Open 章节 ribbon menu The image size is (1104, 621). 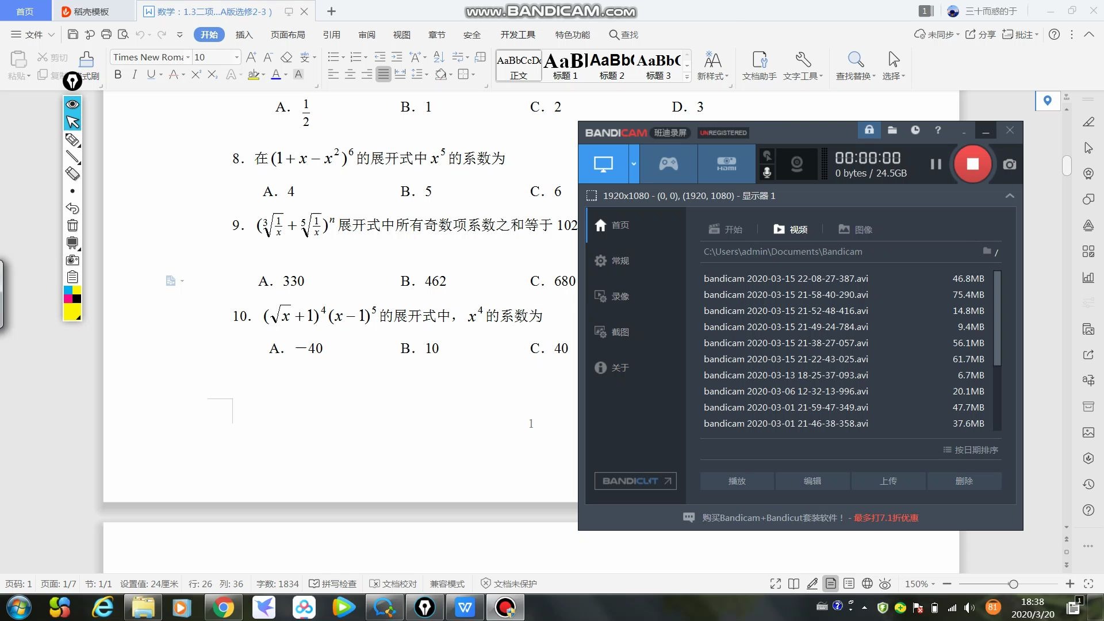point(438,34)
